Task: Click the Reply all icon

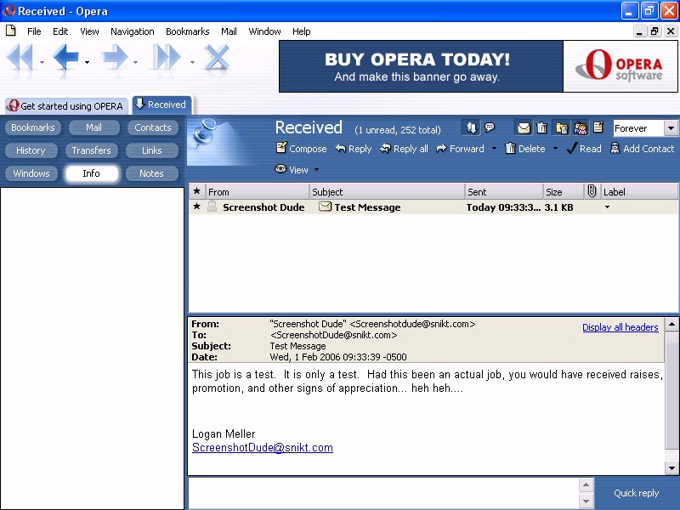Action: point(385,149)
